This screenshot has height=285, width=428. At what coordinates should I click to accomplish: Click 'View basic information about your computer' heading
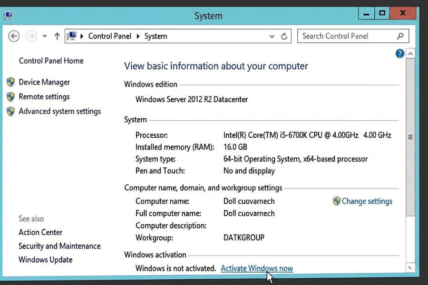click(x=216, y=66)
